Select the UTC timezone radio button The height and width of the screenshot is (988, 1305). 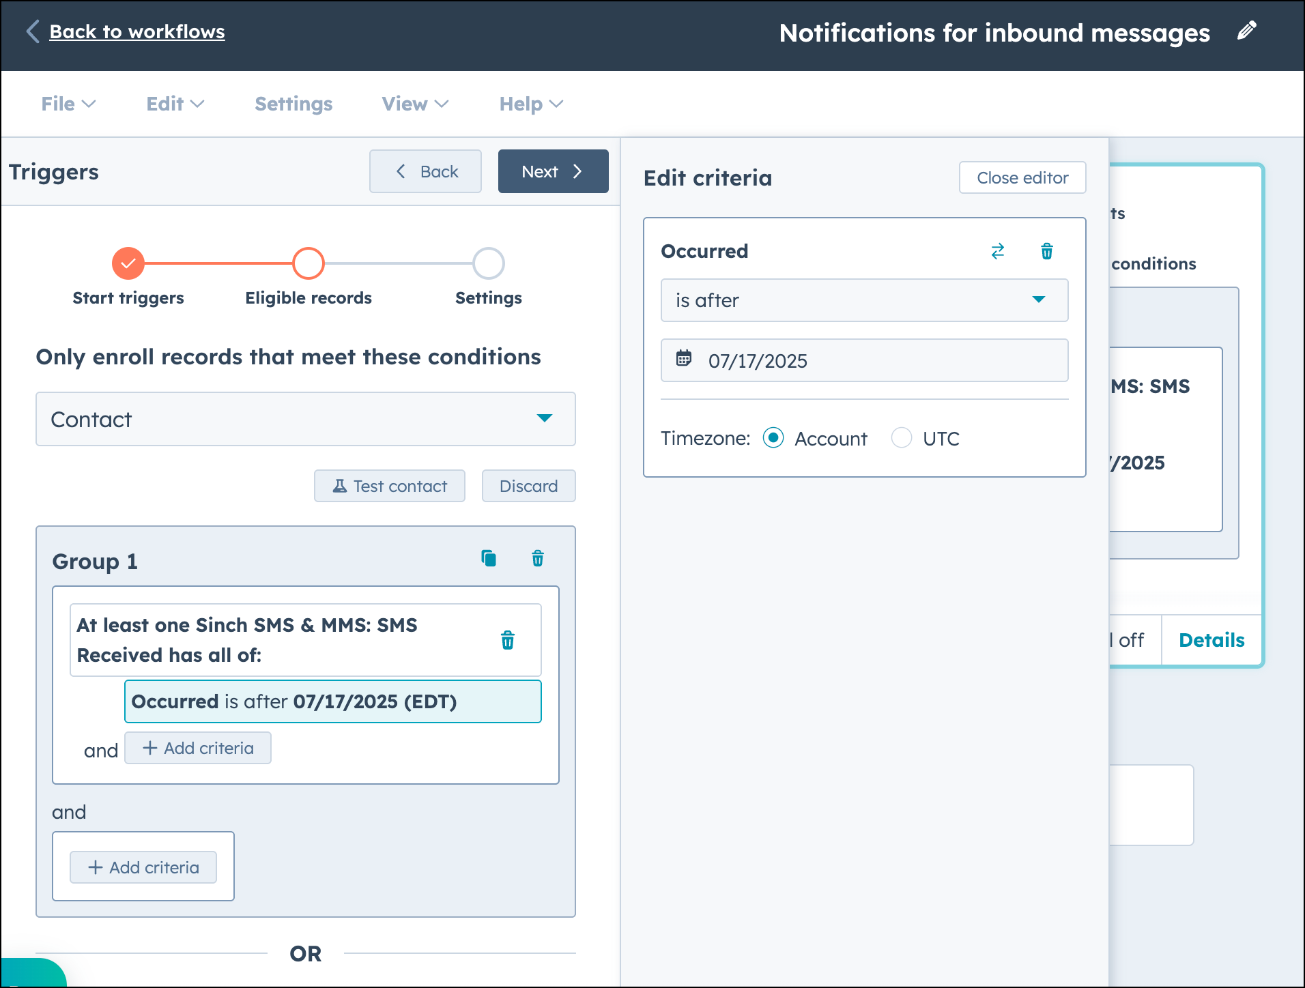tap(902, 438)
